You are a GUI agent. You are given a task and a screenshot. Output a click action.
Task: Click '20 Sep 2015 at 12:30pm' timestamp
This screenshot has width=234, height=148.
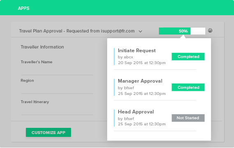(x=142, y=63)
